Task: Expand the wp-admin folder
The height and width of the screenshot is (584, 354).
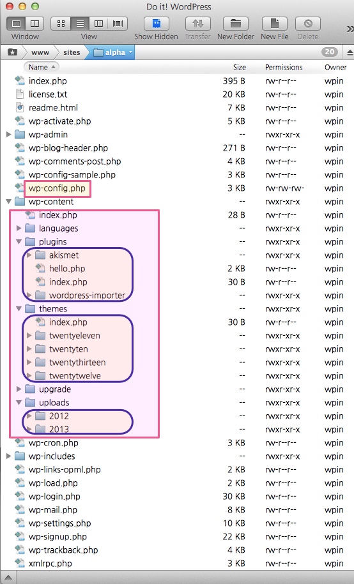Action: click(8, 135)
